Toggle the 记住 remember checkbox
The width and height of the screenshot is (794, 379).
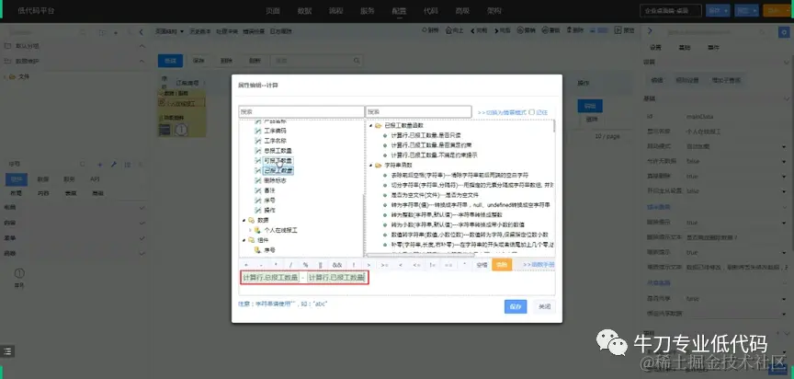[x=532, y=112]
